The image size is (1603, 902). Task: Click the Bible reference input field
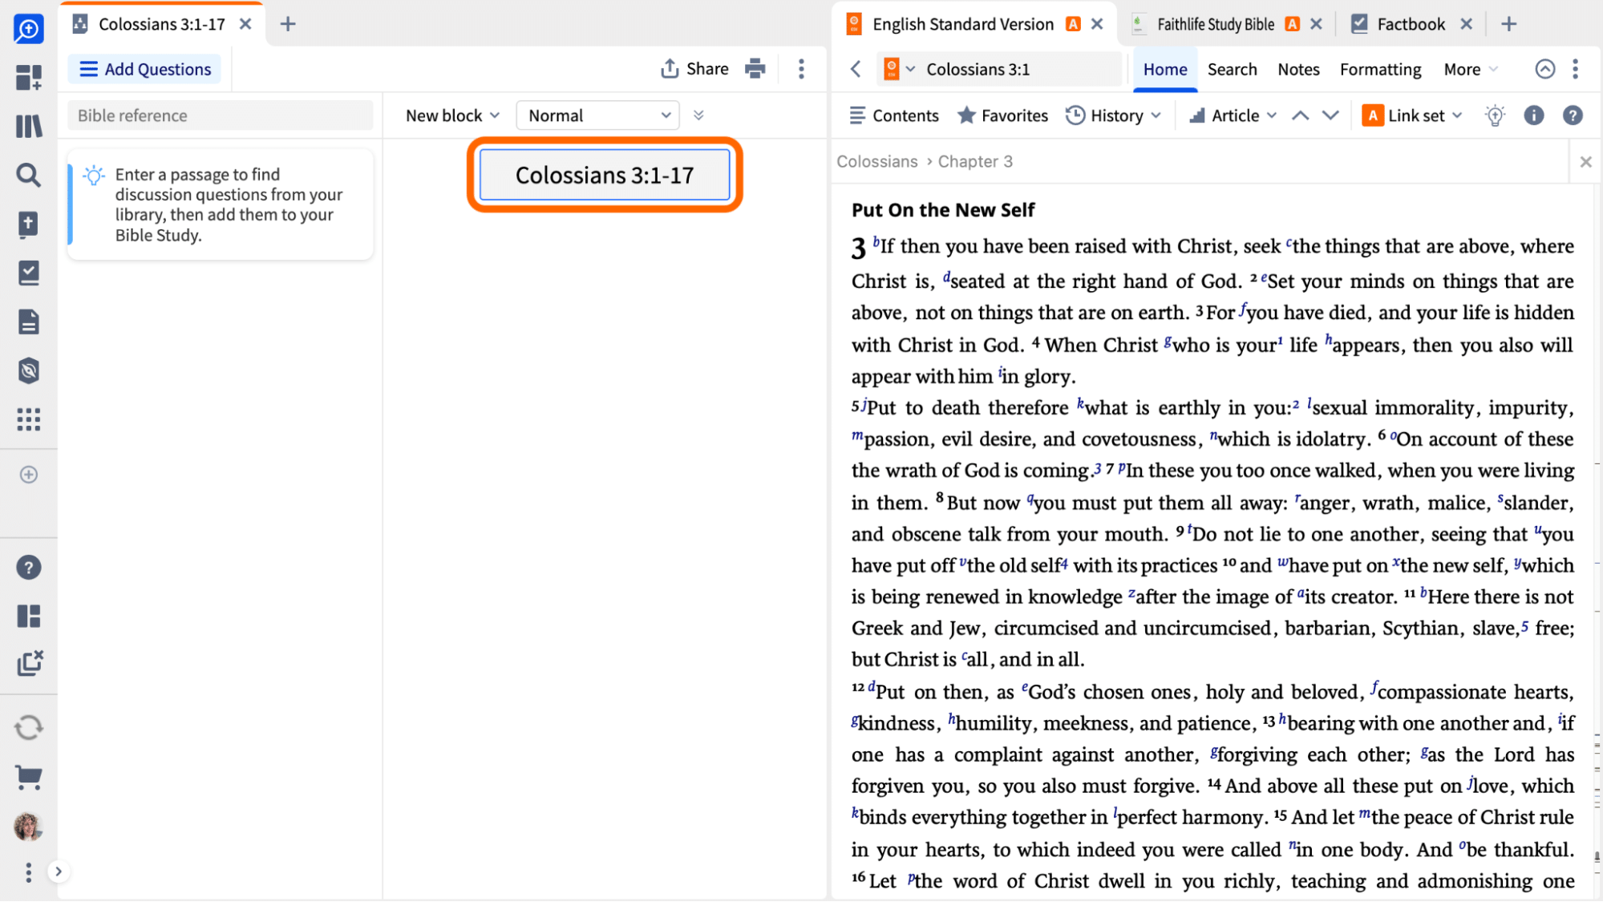(220, 115)
